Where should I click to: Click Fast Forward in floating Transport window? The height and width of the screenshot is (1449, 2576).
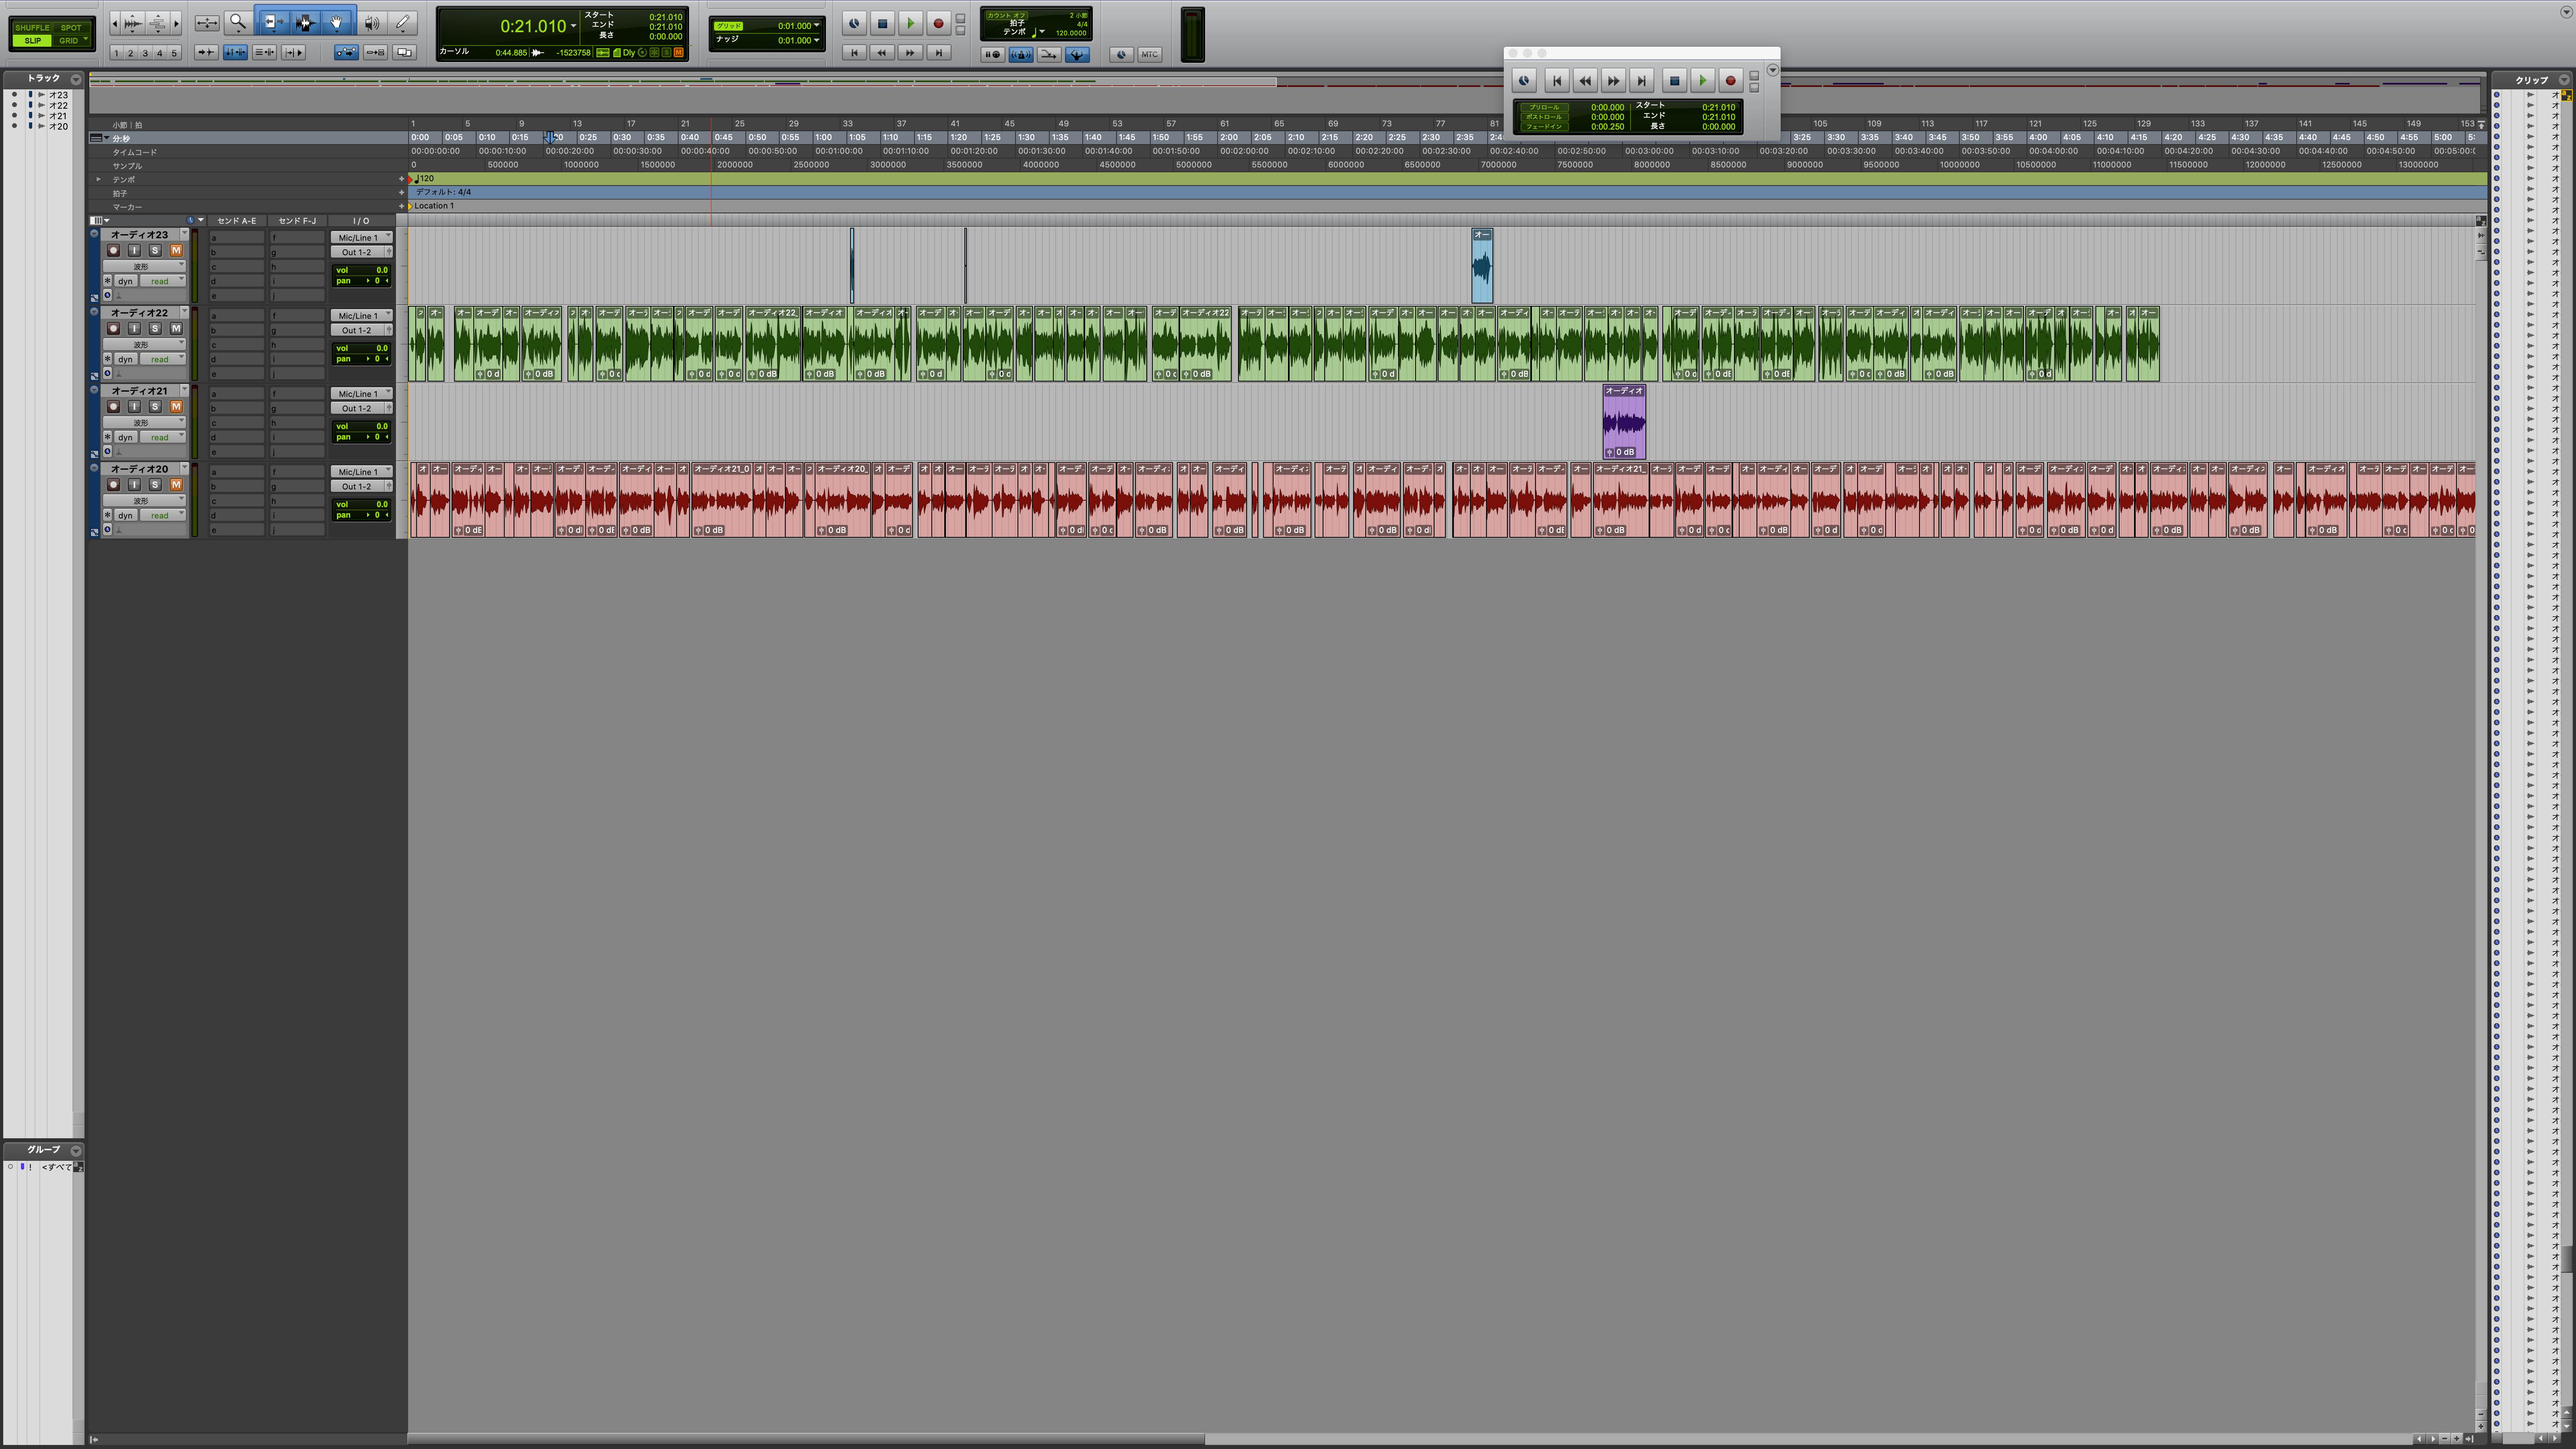click(1613, 81)
